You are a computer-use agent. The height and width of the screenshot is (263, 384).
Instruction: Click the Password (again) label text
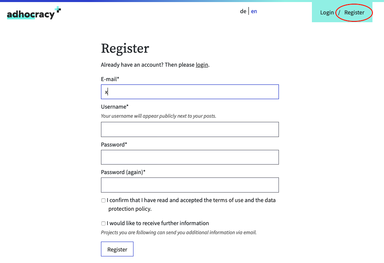click(x=123, y=172)
